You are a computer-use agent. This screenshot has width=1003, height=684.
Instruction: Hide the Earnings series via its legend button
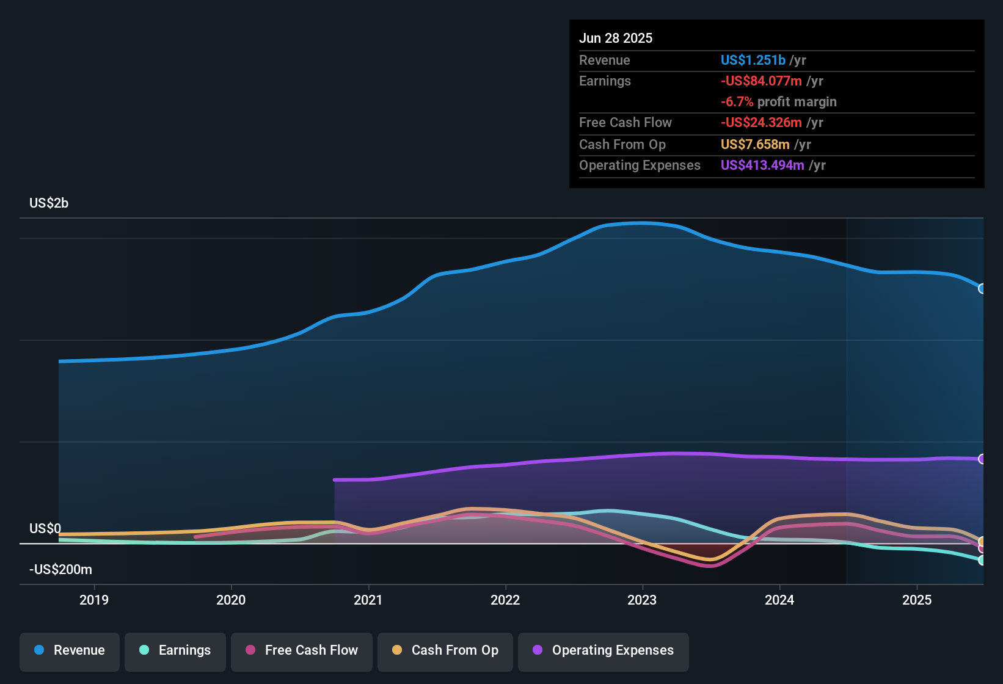(x=175, y=650)
